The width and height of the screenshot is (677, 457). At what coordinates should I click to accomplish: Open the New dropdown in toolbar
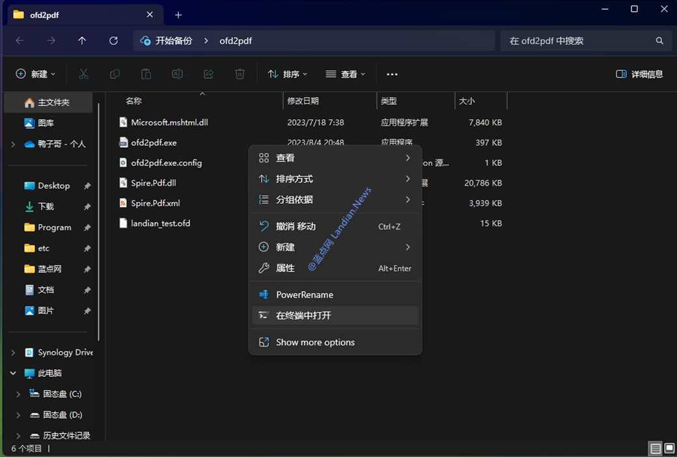tap(36, 74)
